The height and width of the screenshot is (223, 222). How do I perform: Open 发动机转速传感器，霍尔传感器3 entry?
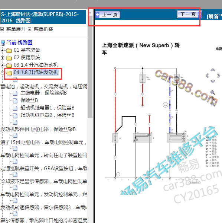(43, 207)
